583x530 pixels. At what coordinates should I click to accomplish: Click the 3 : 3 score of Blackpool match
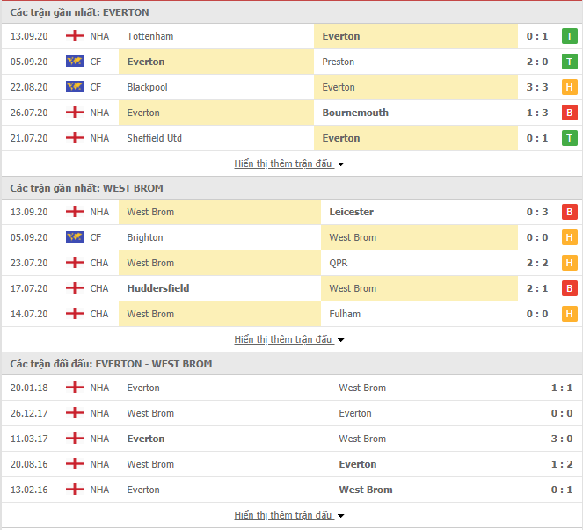(537, 87)
